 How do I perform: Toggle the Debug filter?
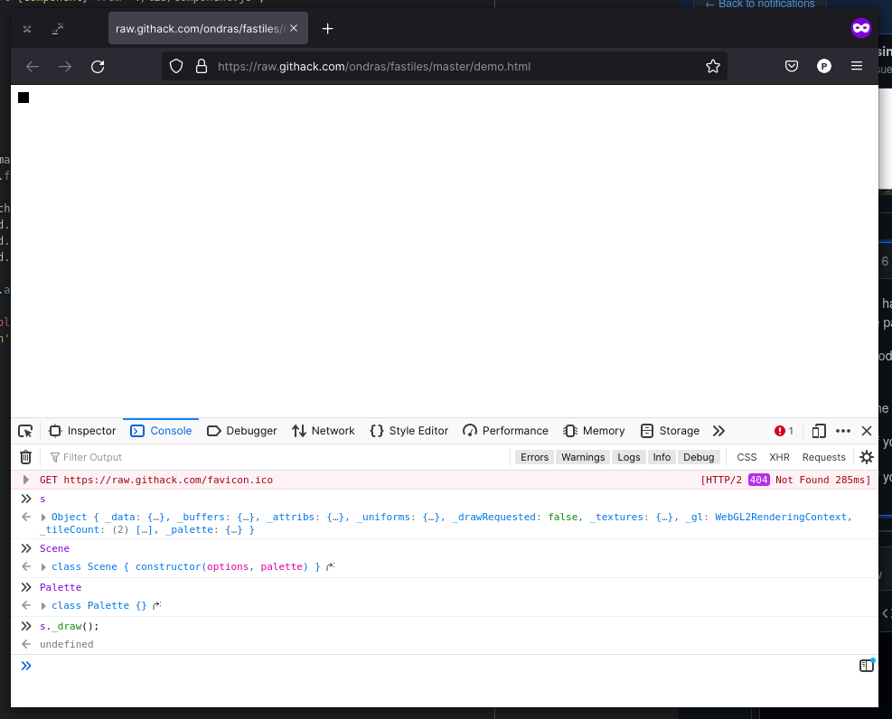click(x=699, y=457)
